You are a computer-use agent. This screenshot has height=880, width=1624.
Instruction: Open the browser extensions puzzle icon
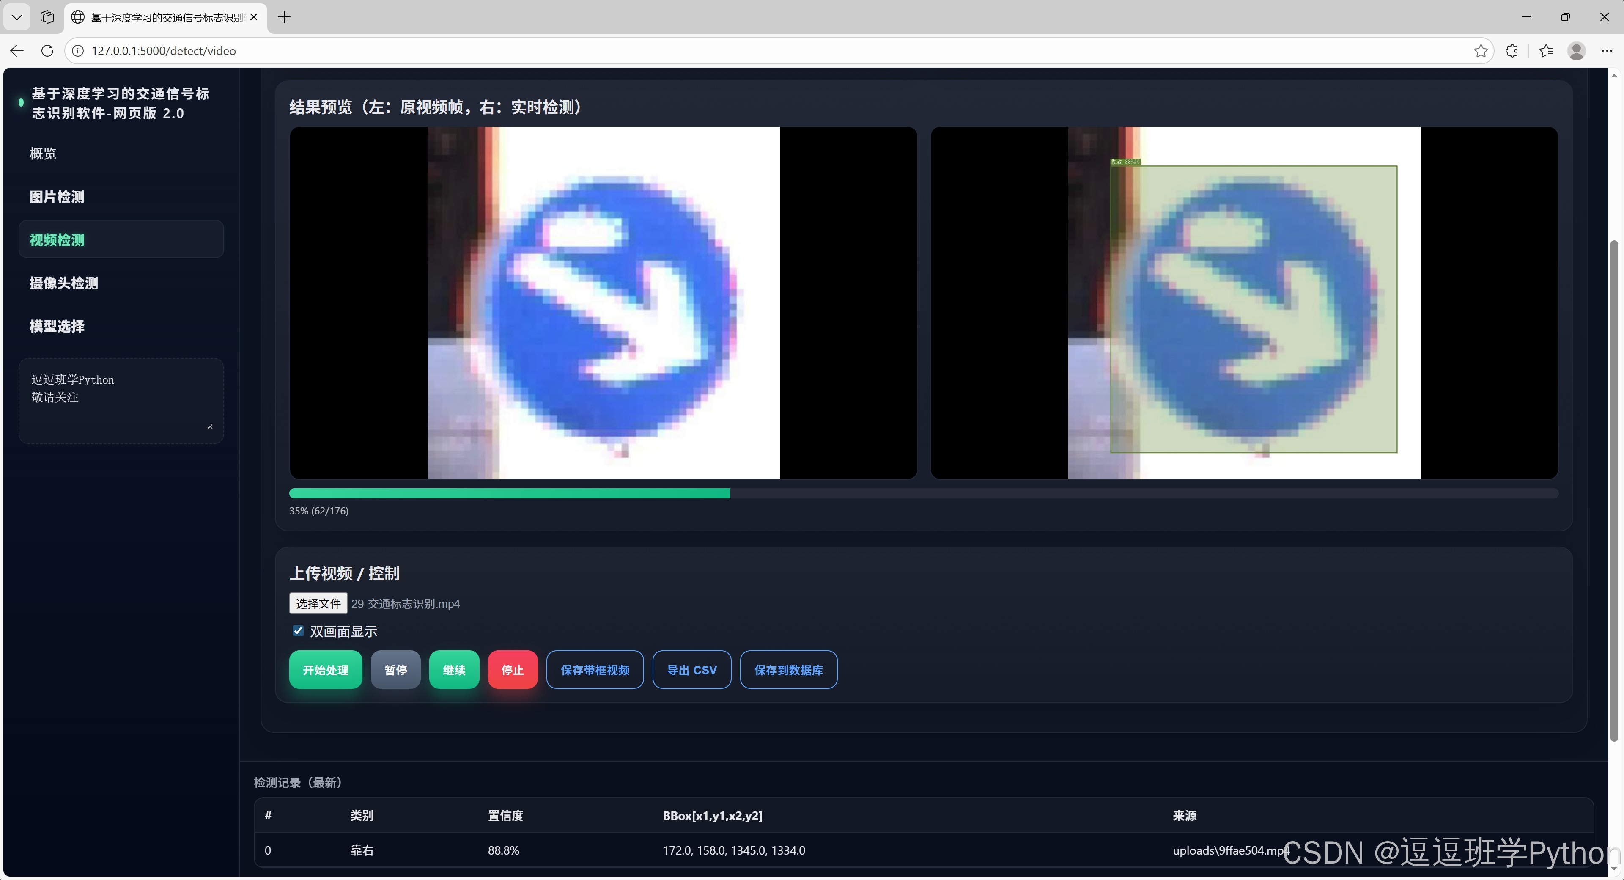coord(1512,50)
